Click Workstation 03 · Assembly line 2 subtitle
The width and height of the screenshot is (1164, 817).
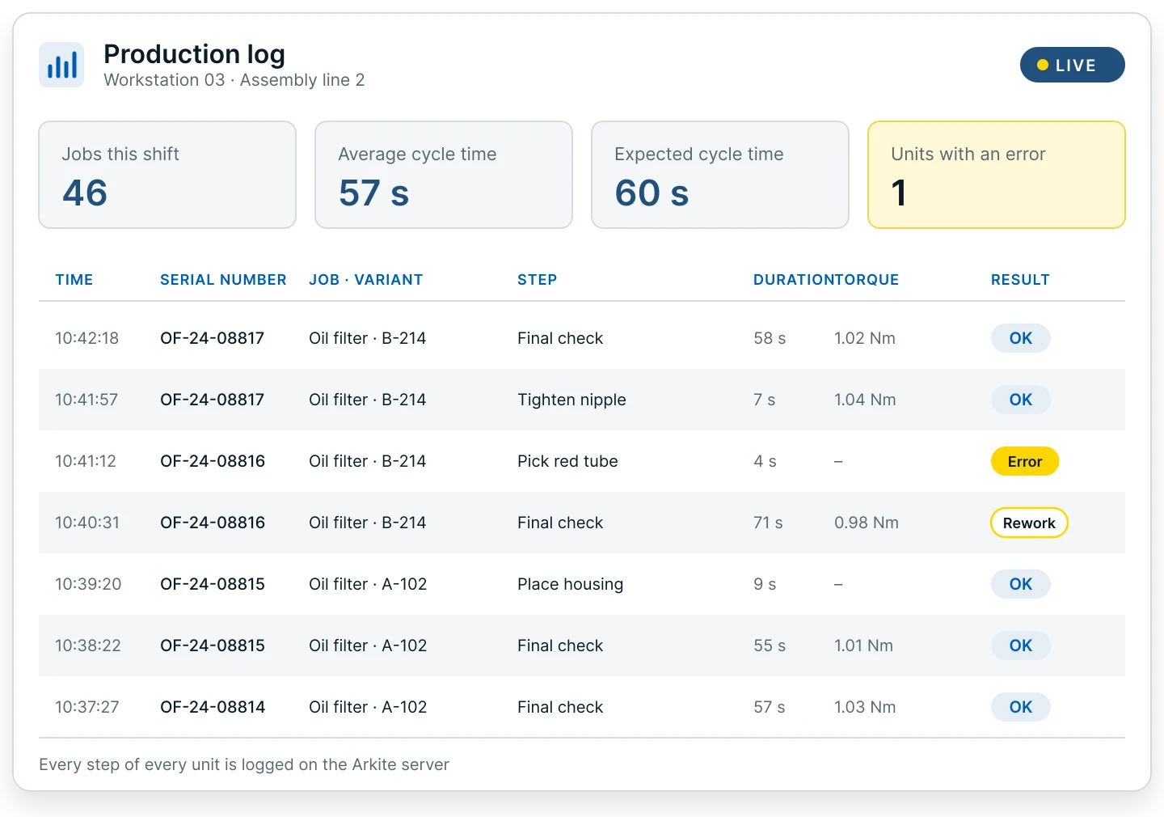[x=234, y=80]
